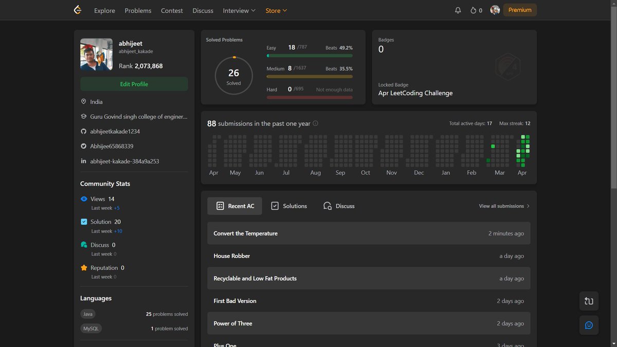Screen dimensions: 617x347
Task: Open Recyclable and Low Fat Products submission
Action: [x=369, y=279]
